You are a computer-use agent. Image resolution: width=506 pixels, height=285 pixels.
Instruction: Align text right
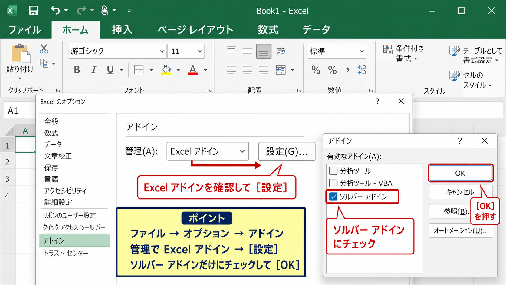264,70
